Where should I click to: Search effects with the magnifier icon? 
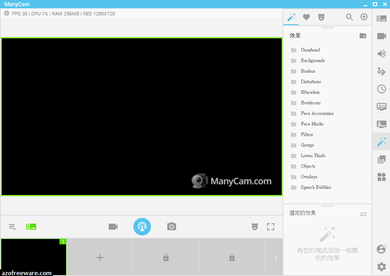(349, 17)
